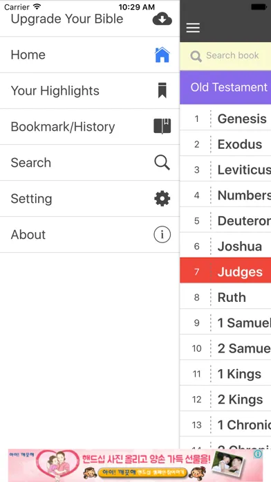271x482 pixels.
Task: Select the Old Testament header
Action: coord(225,87)
